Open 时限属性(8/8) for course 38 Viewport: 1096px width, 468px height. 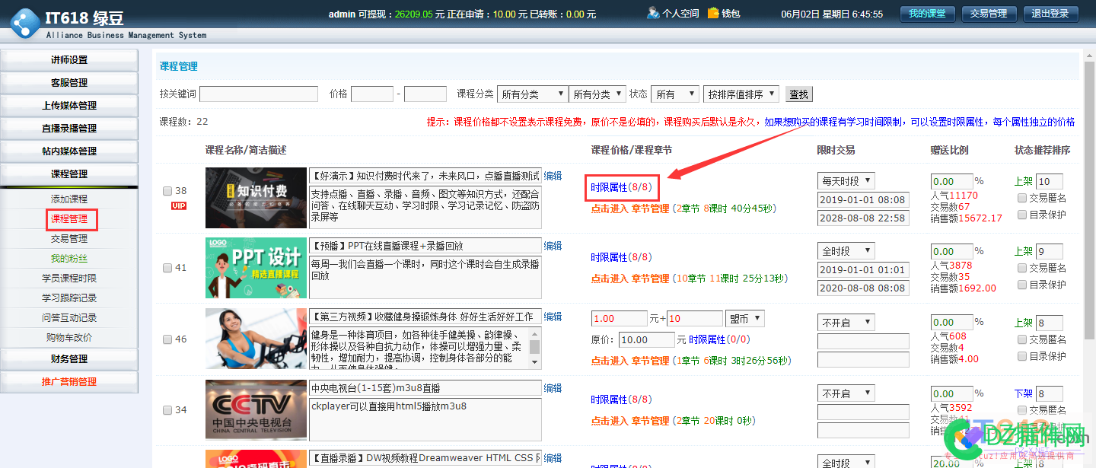coord(621,186)
